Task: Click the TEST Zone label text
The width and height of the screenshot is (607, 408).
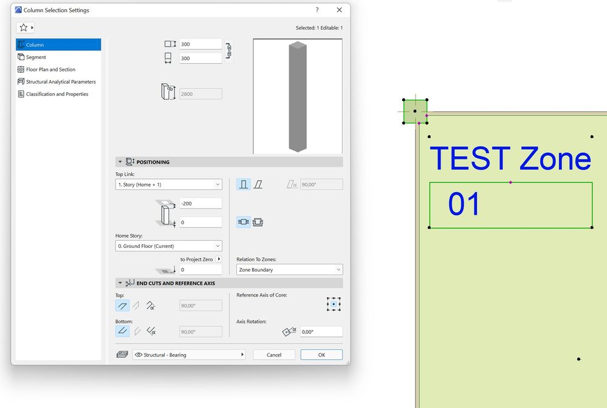Action: [x=510, y=158]
